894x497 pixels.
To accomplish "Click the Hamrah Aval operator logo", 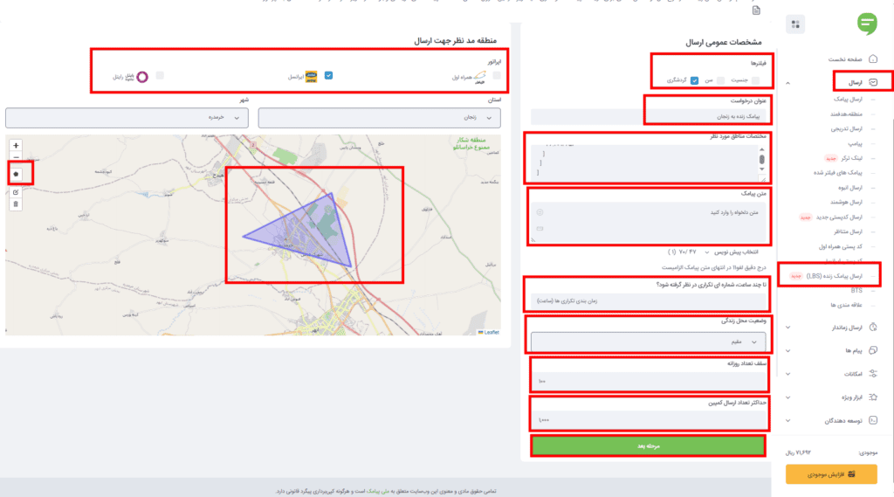I will click(480, 77).
